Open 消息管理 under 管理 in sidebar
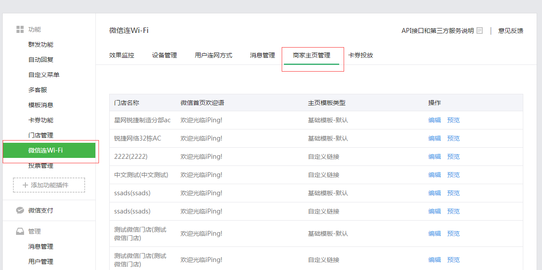 41,246
